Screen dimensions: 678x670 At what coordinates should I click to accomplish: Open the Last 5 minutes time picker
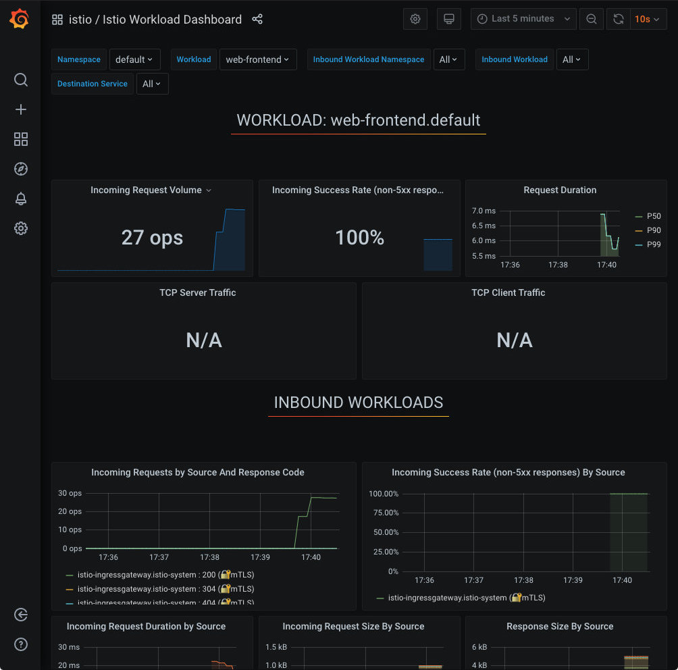pos(523,19)
